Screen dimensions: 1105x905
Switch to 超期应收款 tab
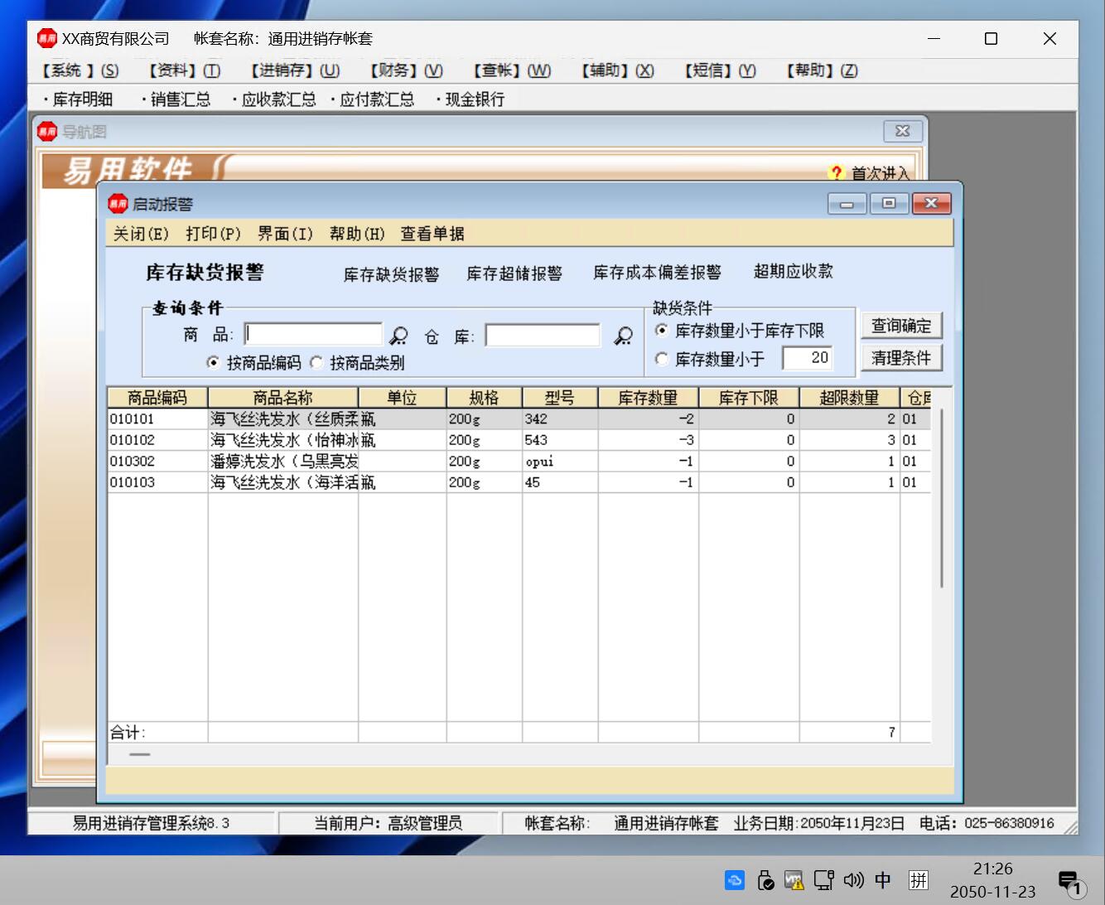pyautogui.click(x=793, y=272)
